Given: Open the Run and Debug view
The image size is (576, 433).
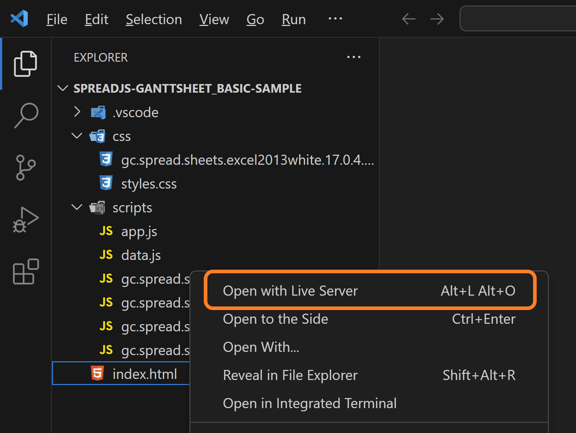Looking at the screenshot, I should pyautogui.click(x=26, y=220).
